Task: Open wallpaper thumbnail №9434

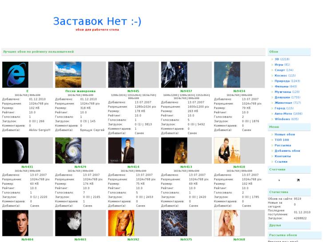Action: [x=227, y=75]
